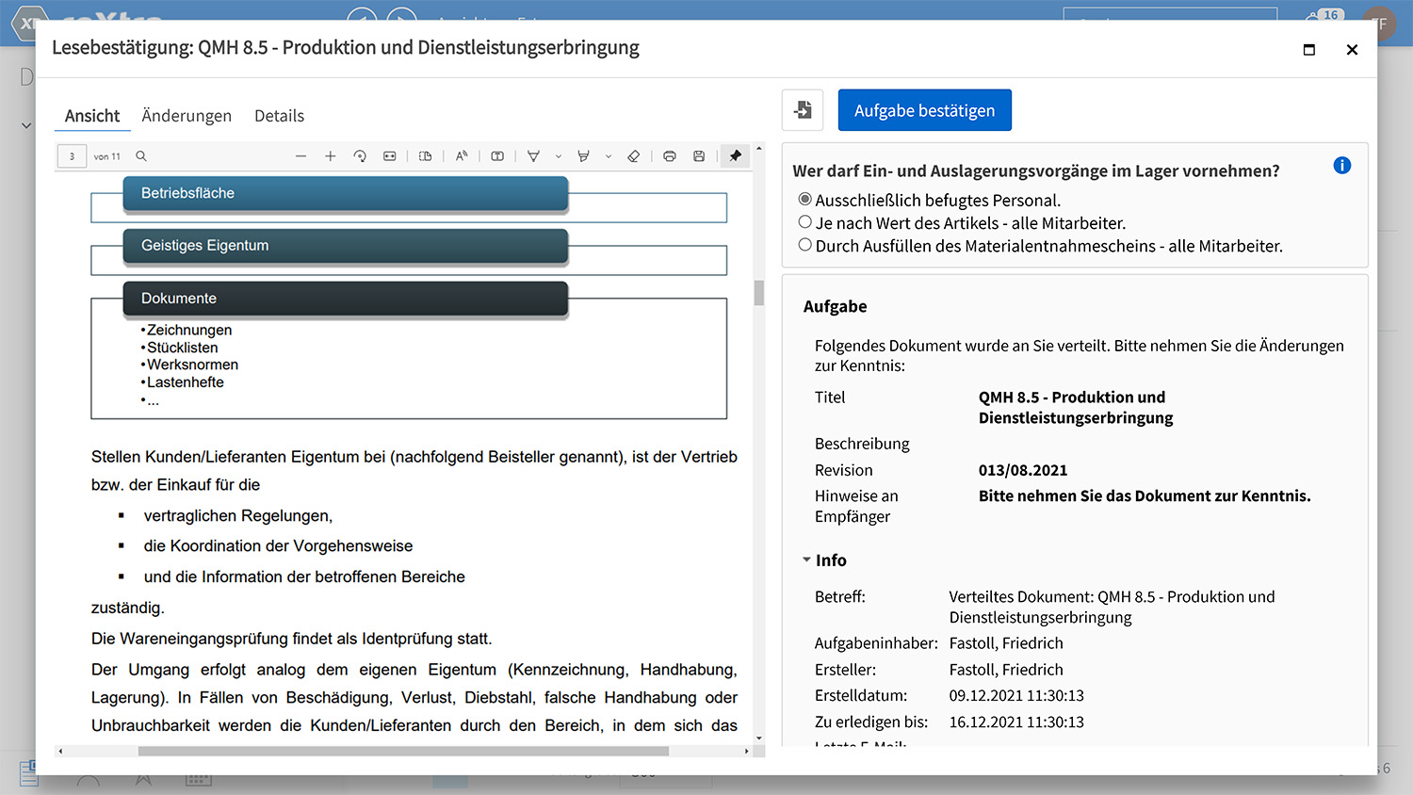Viewport: 1413px width, 795px height.
Task: Open highlighter options arrow
Action: [609, 156]
